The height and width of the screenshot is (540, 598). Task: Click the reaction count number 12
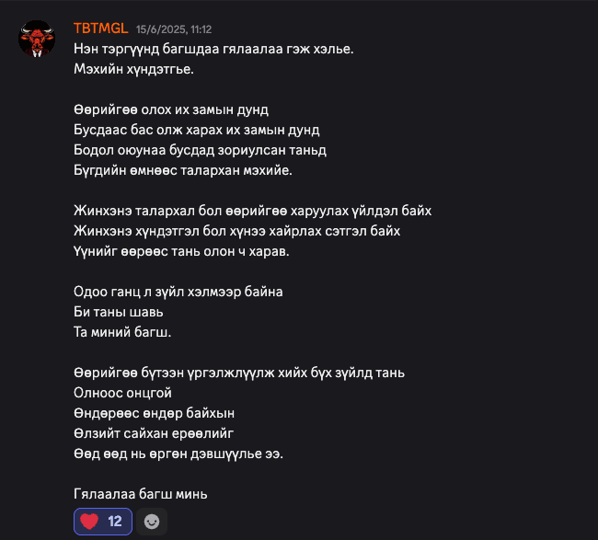[115, 522]
